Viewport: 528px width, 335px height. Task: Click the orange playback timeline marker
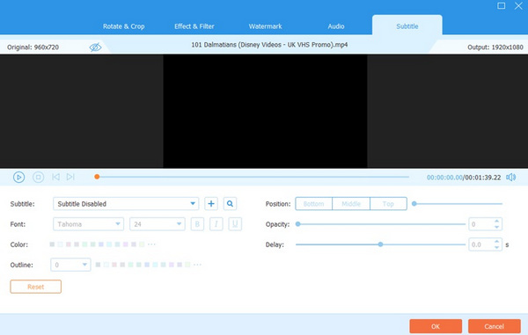pos(97,177)
